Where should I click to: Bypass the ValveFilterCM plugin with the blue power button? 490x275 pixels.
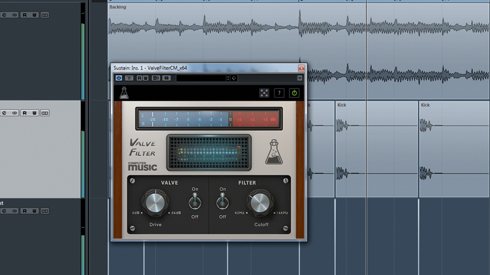point(119,78)
